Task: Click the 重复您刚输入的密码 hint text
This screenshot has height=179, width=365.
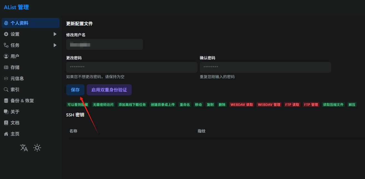Action: [x=217, y=77]
